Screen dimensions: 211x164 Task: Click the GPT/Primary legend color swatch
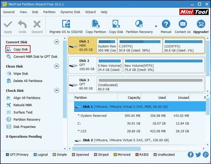[x=7, y=155]
